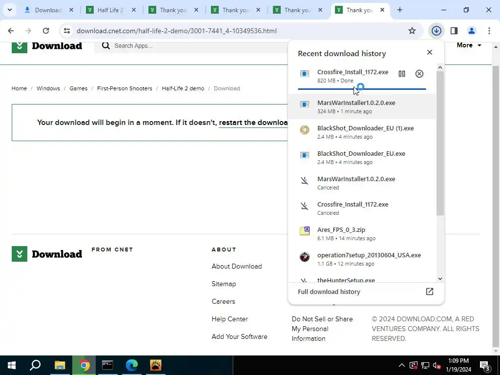Image resolution: width=500 pixels, height=375 pixels.
Task: Select the canceled Crossfire_Install_1172.exe entry
Action: 362,208
